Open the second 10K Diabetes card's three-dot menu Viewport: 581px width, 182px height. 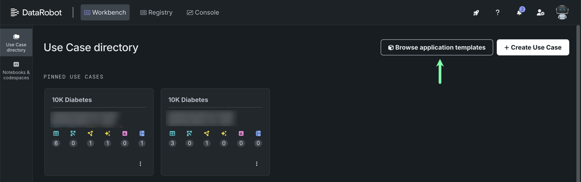click(x=256, y=164)
